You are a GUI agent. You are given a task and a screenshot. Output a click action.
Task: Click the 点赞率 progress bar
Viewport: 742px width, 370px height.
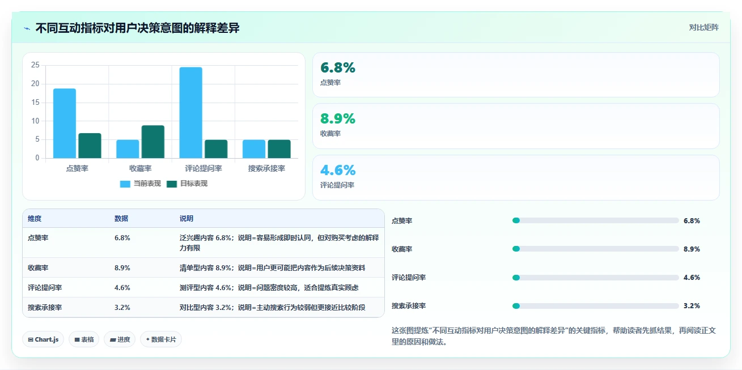tap(595, 220)
